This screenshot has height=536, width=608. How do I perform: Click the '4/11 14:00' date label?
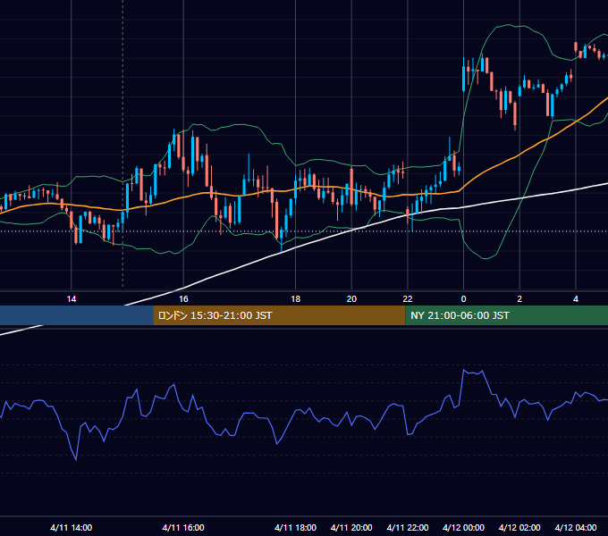coord(72,527)
